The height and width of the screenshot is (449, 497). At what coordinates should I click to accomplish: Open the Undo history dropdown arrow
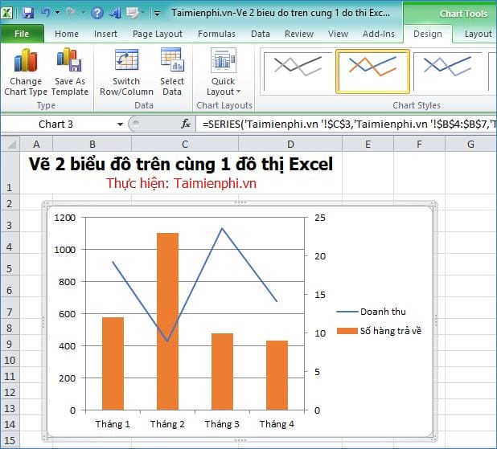(x=57, y=13)
